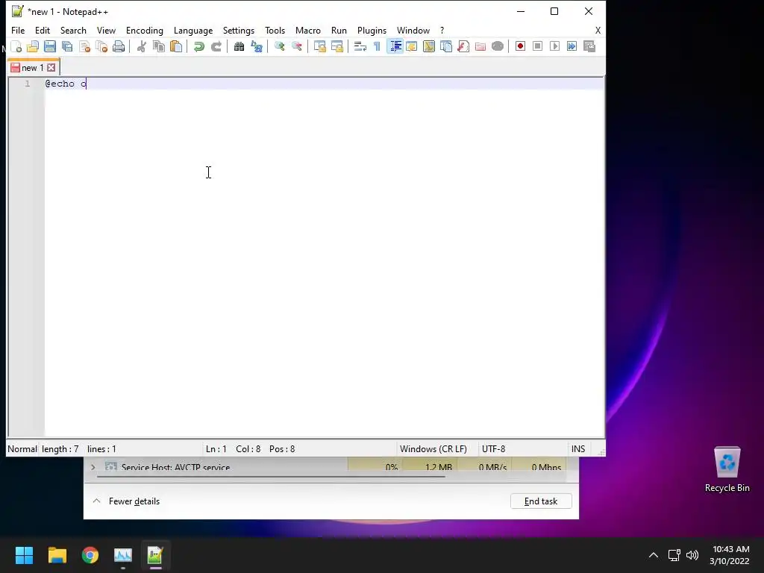Image resolution: width=764 pixels, height=573 pixels.
Task: Open File Explorer from the taskbar
Action: click(57, 555)
